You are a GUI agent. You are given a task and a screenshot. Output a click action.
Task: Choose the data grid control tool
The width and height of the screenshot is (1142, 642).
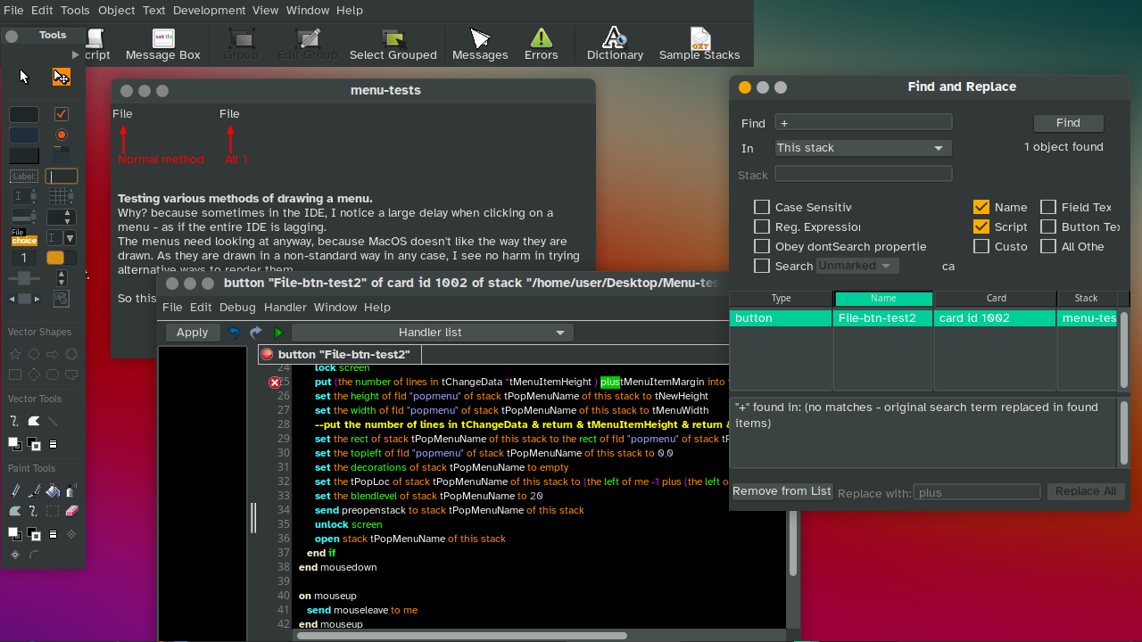coord(62,196)
